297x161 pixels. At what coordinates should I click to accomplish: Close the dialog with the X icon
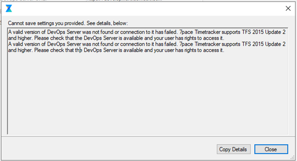tap(288, 8)
